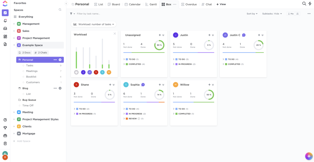Collapse the sidebar with the arrow toggle
Viewport: 314px width, 162px height.
point(66,4)
